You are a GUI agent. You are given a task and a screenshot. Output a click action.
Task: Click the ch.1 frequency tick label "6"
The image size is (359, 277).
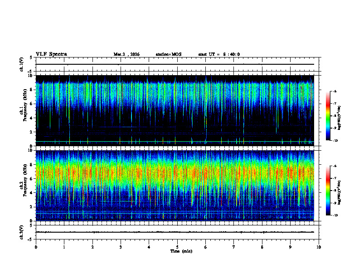31,104
